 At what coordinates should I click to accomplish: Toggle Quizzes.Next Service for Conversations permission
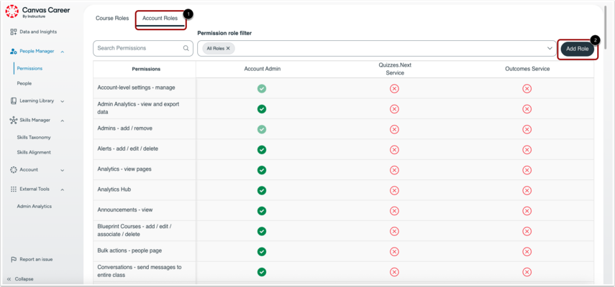click(x=394, y=272)
